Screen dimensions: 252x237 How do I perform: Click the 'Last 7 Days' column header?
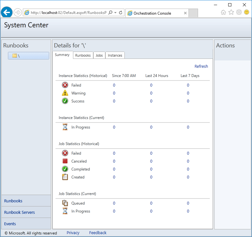click(190, 76)
